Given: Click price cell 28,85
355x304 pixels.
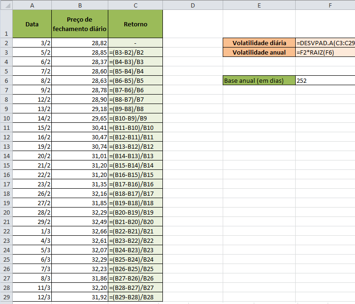Looking at the screenshot, I should coord(80,52).
